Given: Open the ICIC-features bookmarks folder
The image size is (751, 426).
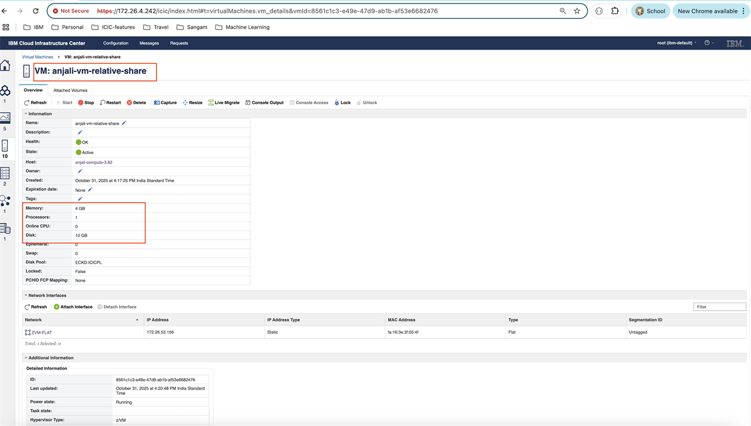Looking at the screenshot, I should point(113,27).
